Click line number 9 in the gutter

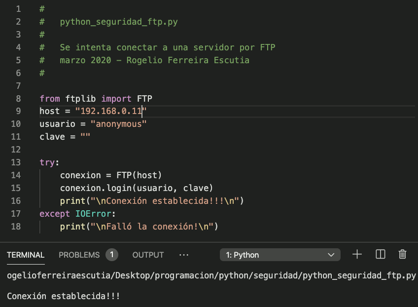18,111
